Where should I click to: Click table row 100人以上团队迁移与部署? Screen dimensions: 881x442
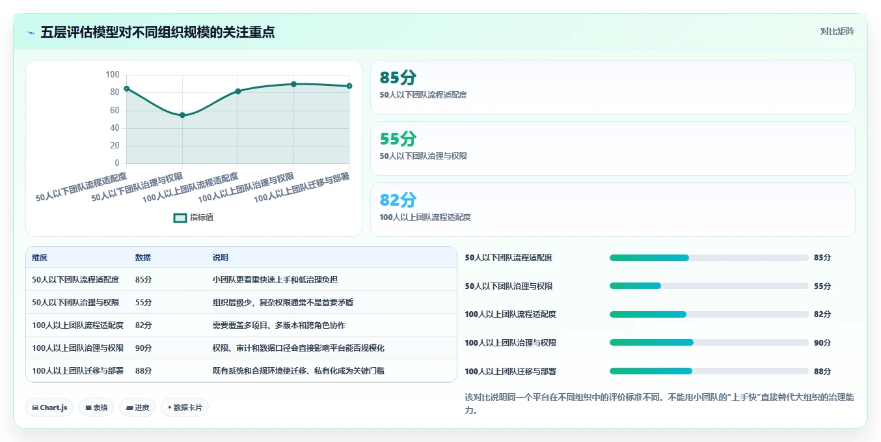(x=241, y=370)
